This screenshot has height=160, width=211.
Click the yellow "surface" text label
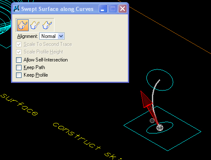(x=19, y=104)
